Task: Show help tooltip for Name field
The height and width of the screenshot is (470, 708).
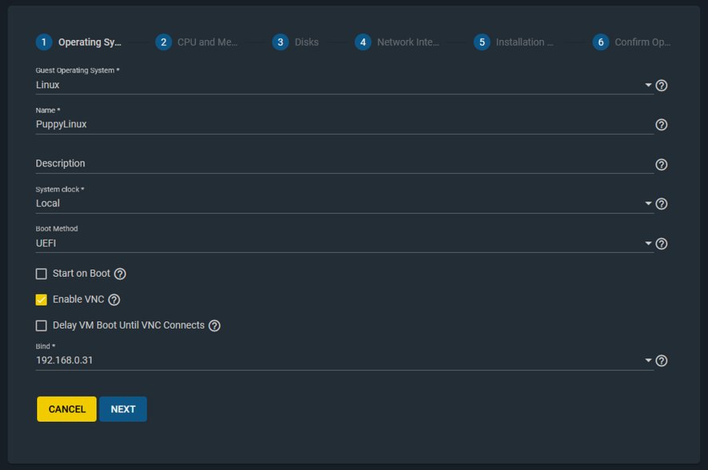Action: (661, 125)
